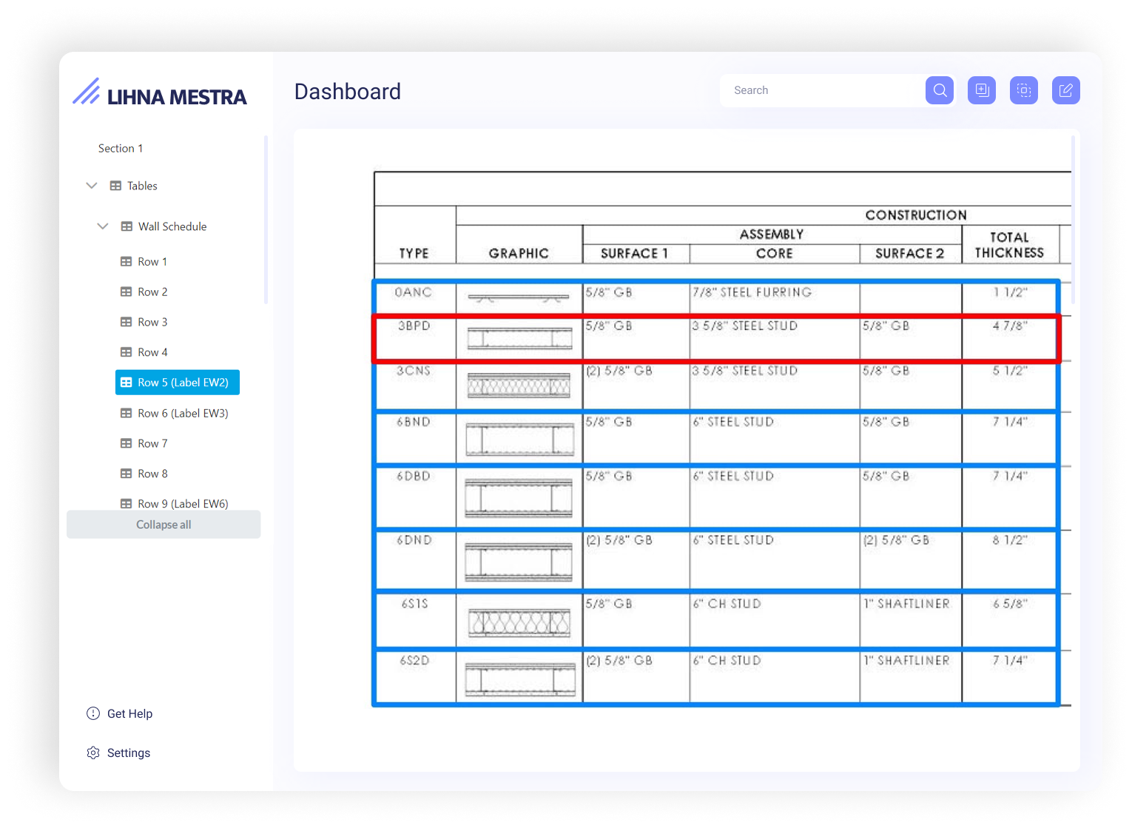The height and width of the screenshot is (828, 1132).
Task: Click the table icon beside Row 4
Action: pos(126,353)
